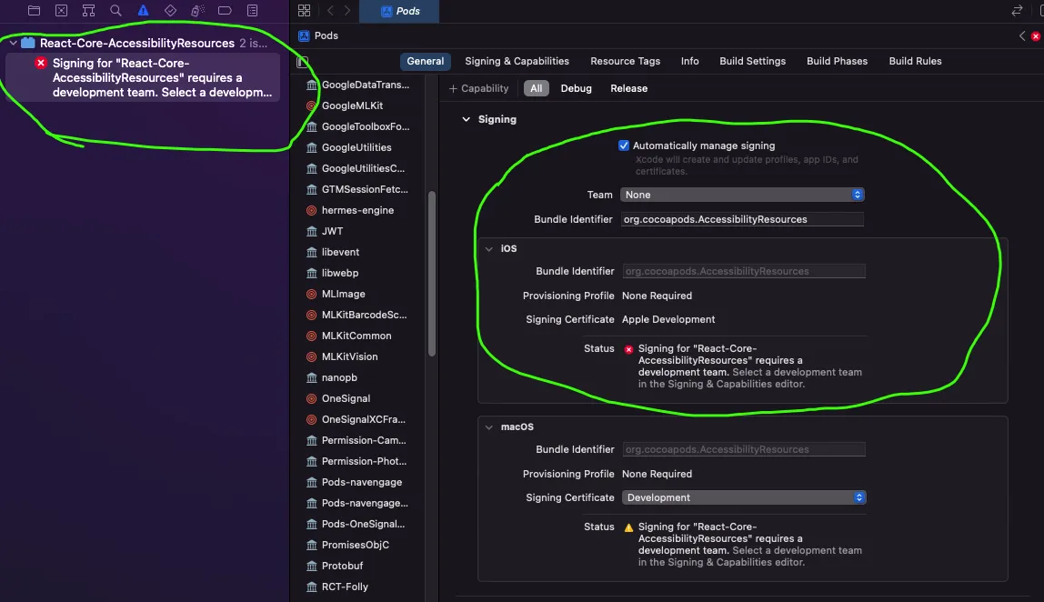Open the Breakpoint navigator tag icon
Viewport: 1044px width, 602px height.
[225, 11]
